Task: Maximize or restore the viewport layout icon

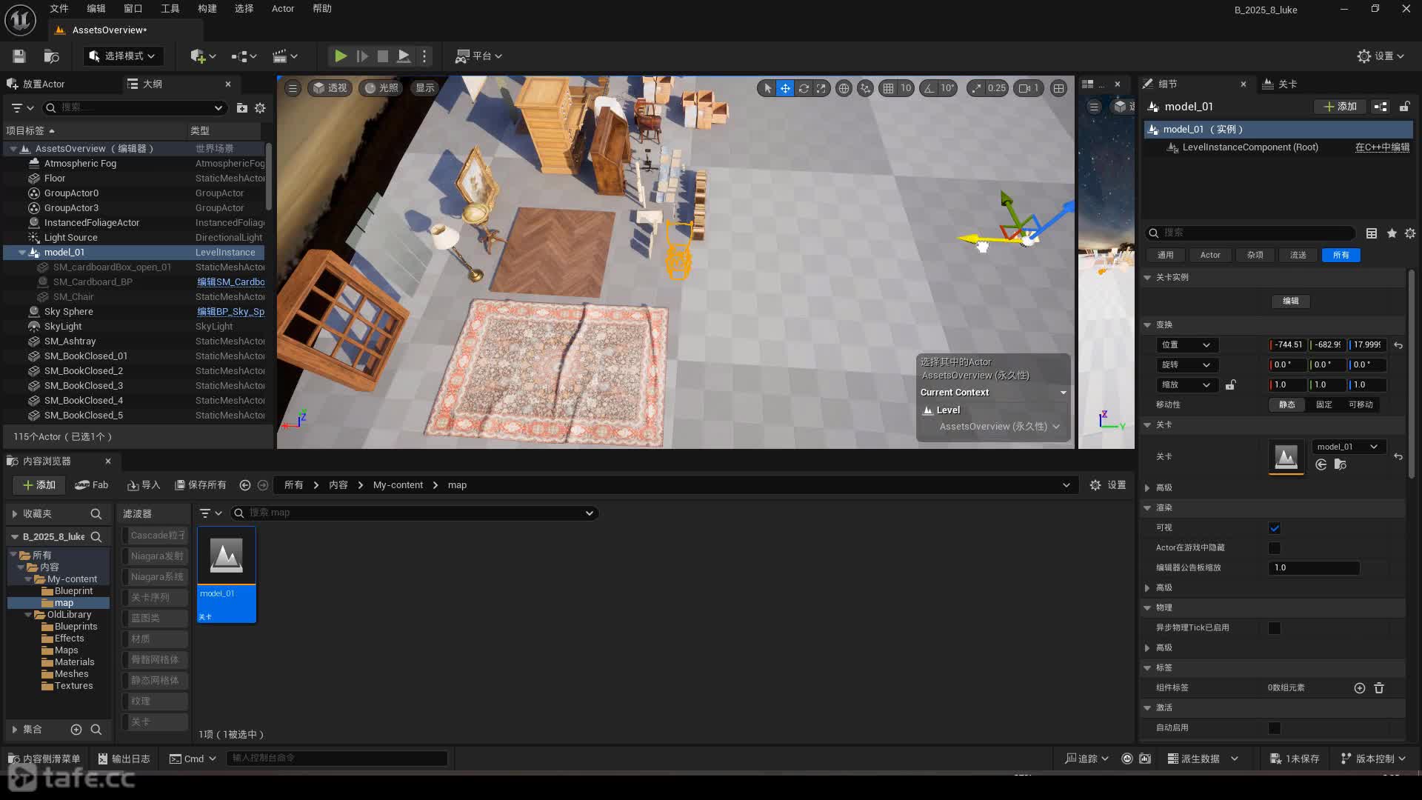Action: tap(1059, 88)
